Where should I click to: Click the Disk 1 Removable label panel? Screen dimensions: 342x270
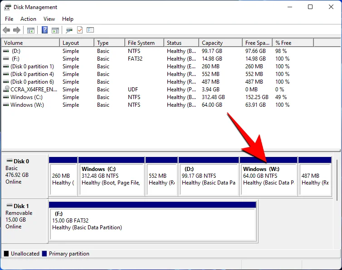[24, 220]
